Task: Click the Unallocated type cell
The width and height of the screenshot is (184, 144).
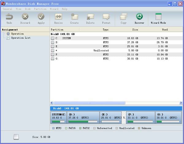Action: click(x=101, y=50)
